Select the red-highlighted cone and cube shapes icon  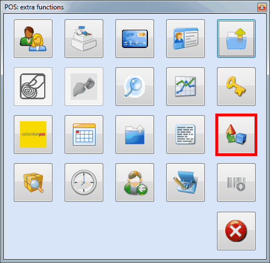(236, 135)
